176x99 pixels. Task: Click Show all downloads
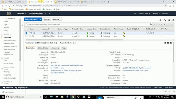pos(167,92)
